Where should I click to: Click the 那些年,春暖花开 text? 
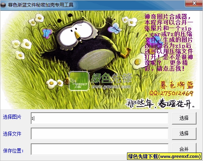pyautogui.click(x=160, y=104)
